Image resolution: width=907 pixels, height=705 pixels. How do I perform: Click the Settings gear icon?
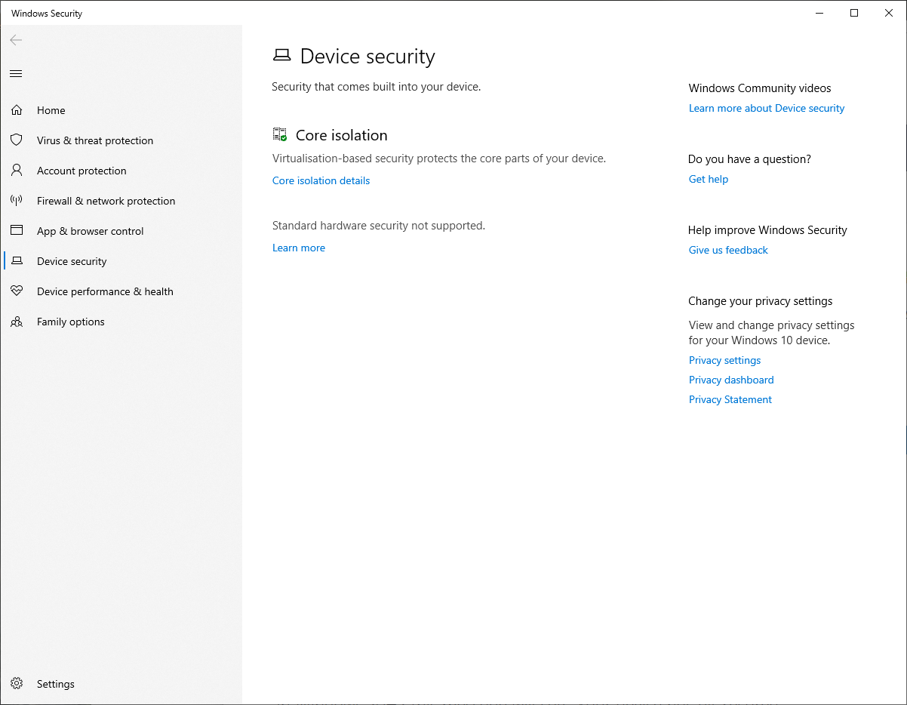pos(17,684)
